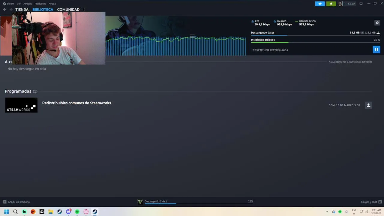Open downloads settings gear
The height and width of the screenshot is (216, 384).
[377, 23]
